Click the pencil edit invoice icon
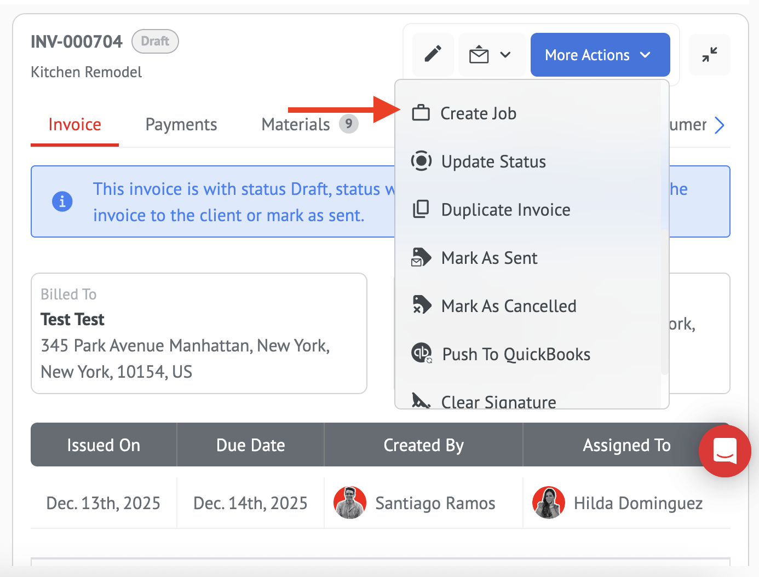Viewport: 759px width, 577px height. (x=433, y=54)
